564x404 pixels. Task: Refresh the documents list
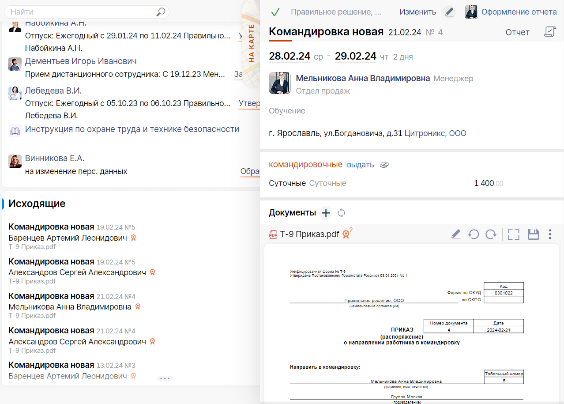click(341, 213)
